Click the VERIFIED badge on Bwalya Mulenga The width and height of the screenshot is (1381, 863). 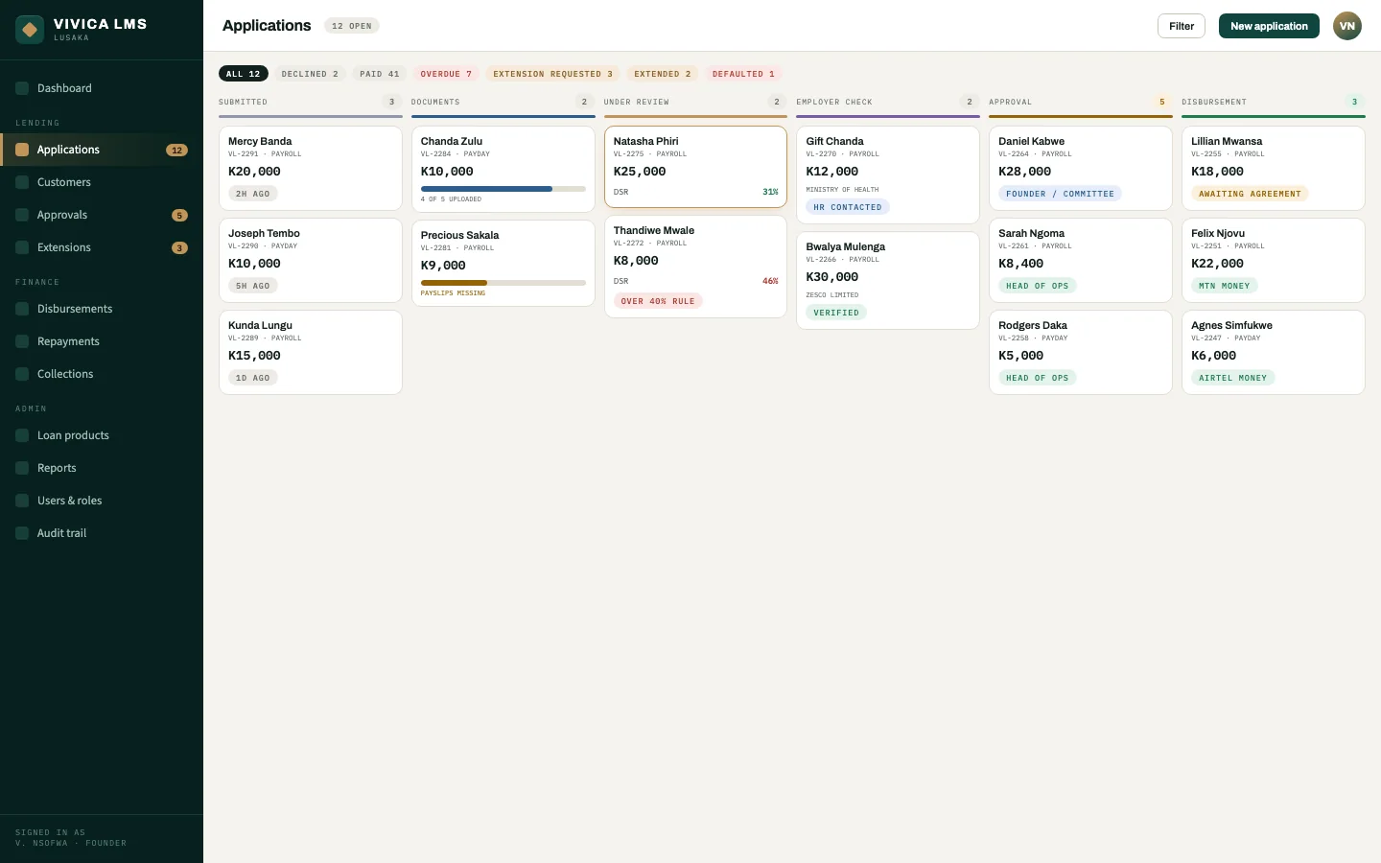[836, 313]
